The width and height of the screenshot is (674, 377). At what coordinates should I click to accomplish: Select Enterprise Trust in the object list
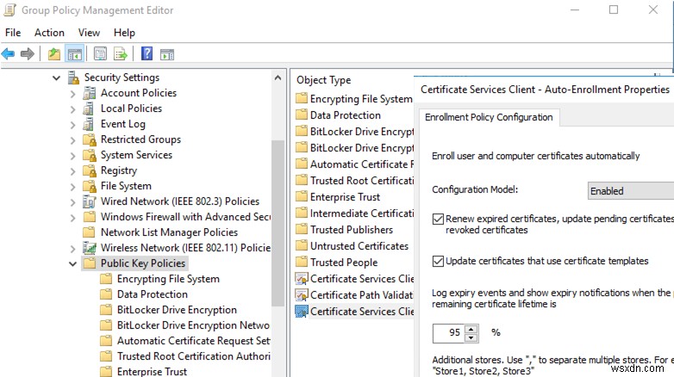click(x=345, y=197)
